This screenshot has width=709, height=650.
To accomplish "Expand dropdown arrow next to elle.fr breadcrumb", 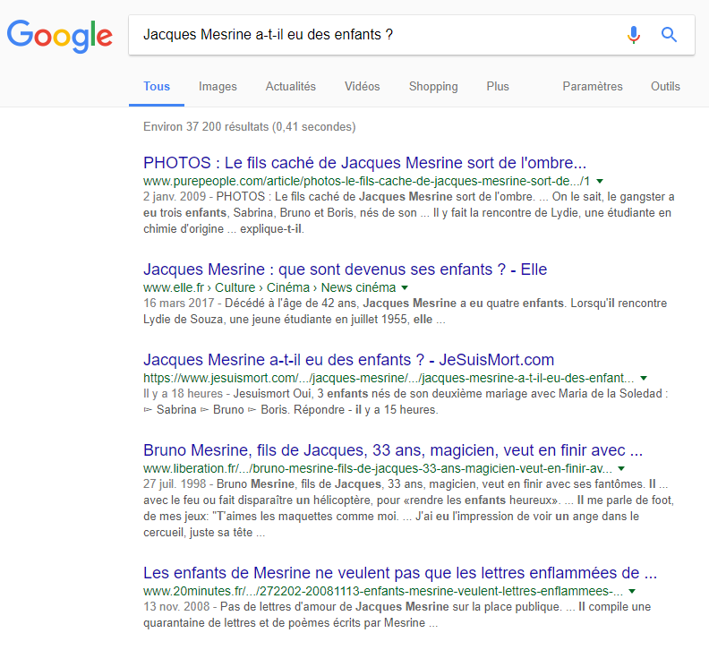I will tap(405, 287).
